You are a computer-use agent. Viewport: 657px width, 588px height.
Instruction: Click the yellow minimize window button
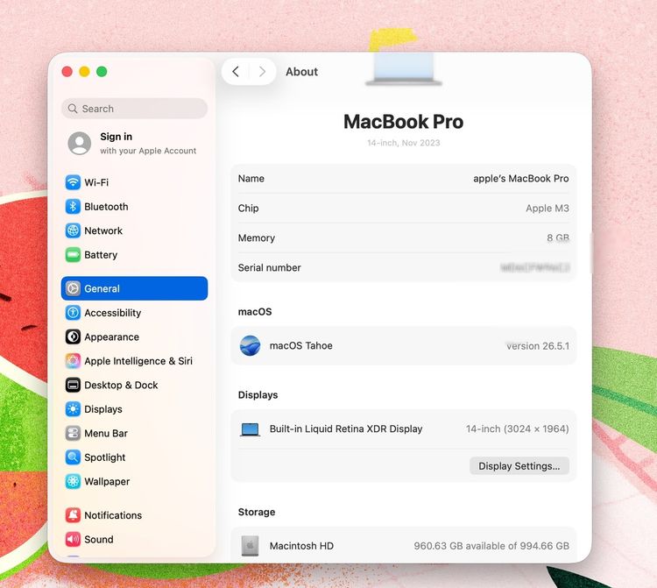coord(85,72)
